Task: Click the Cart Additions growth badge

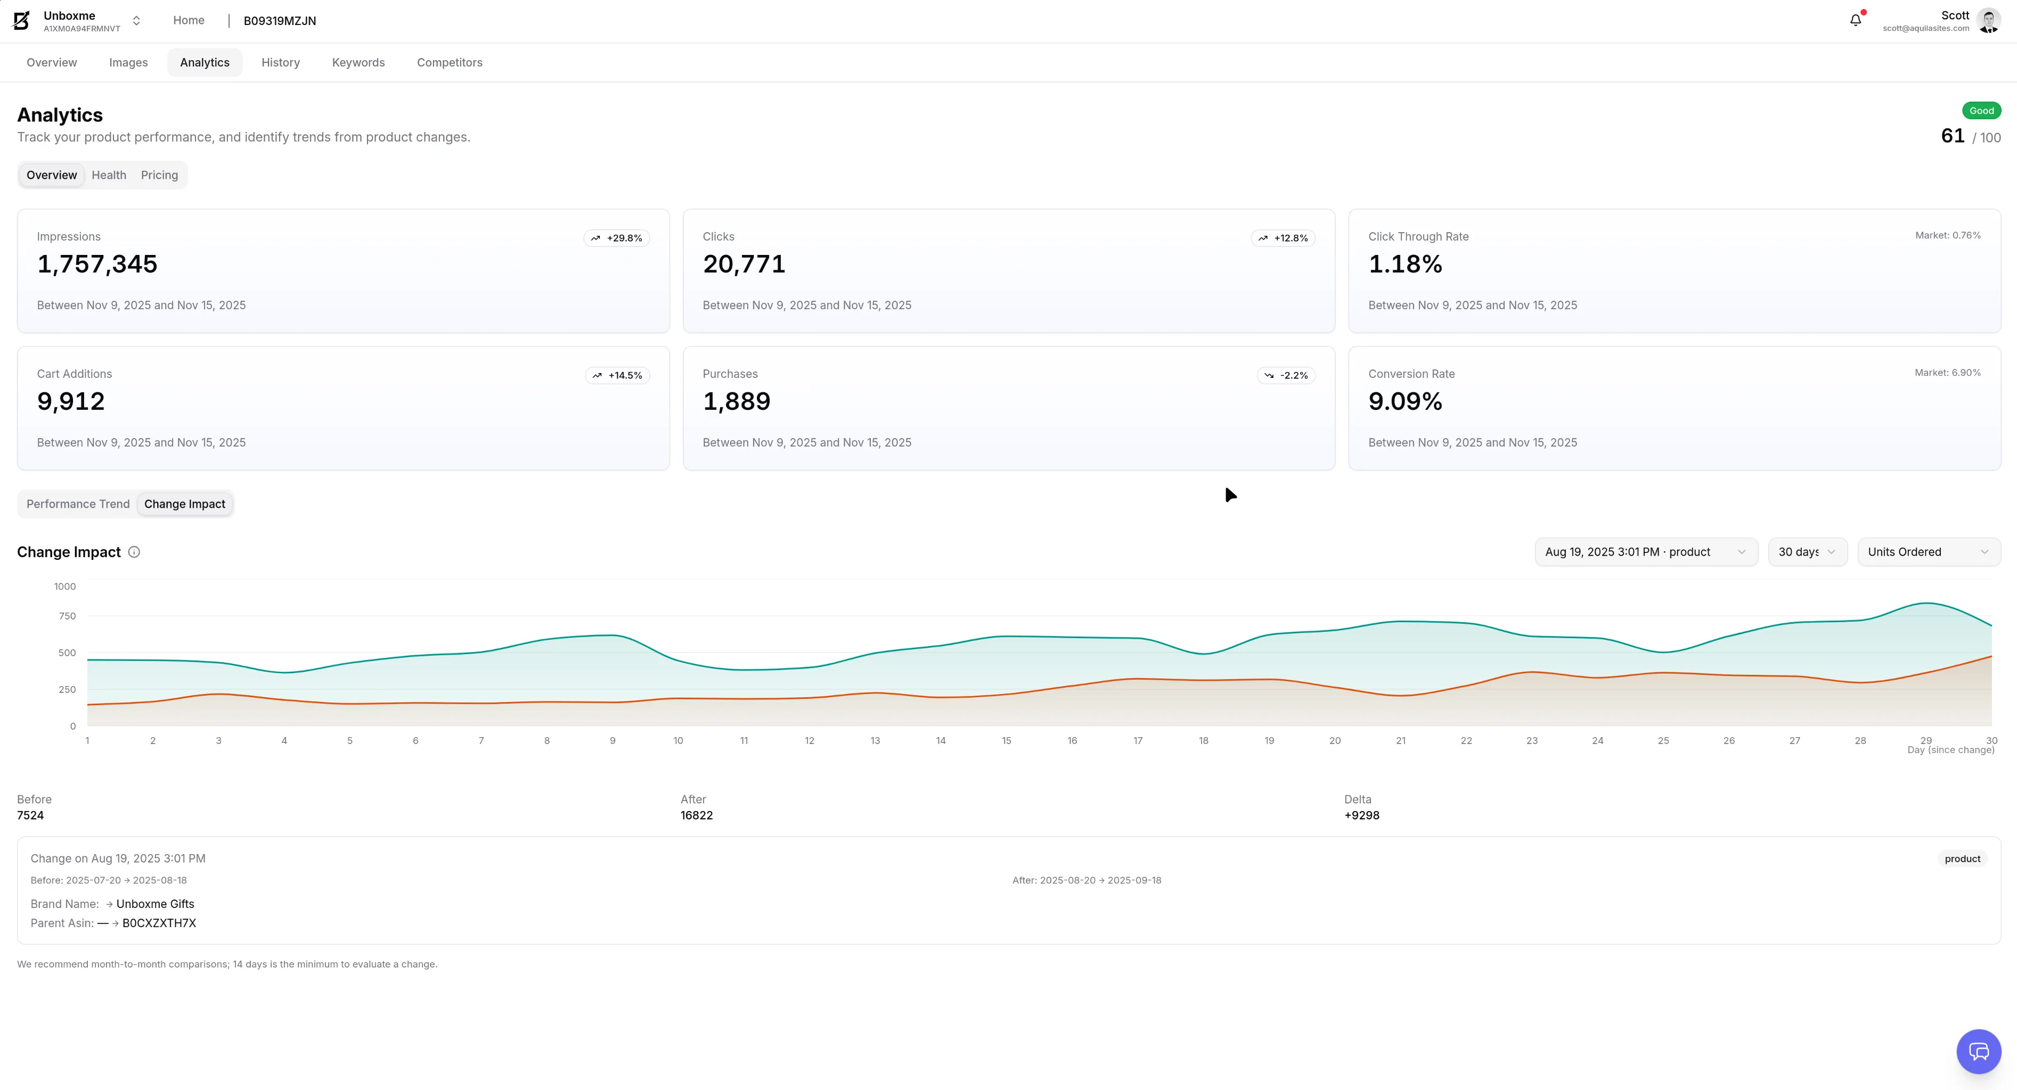Action: (x=618, y=375)
